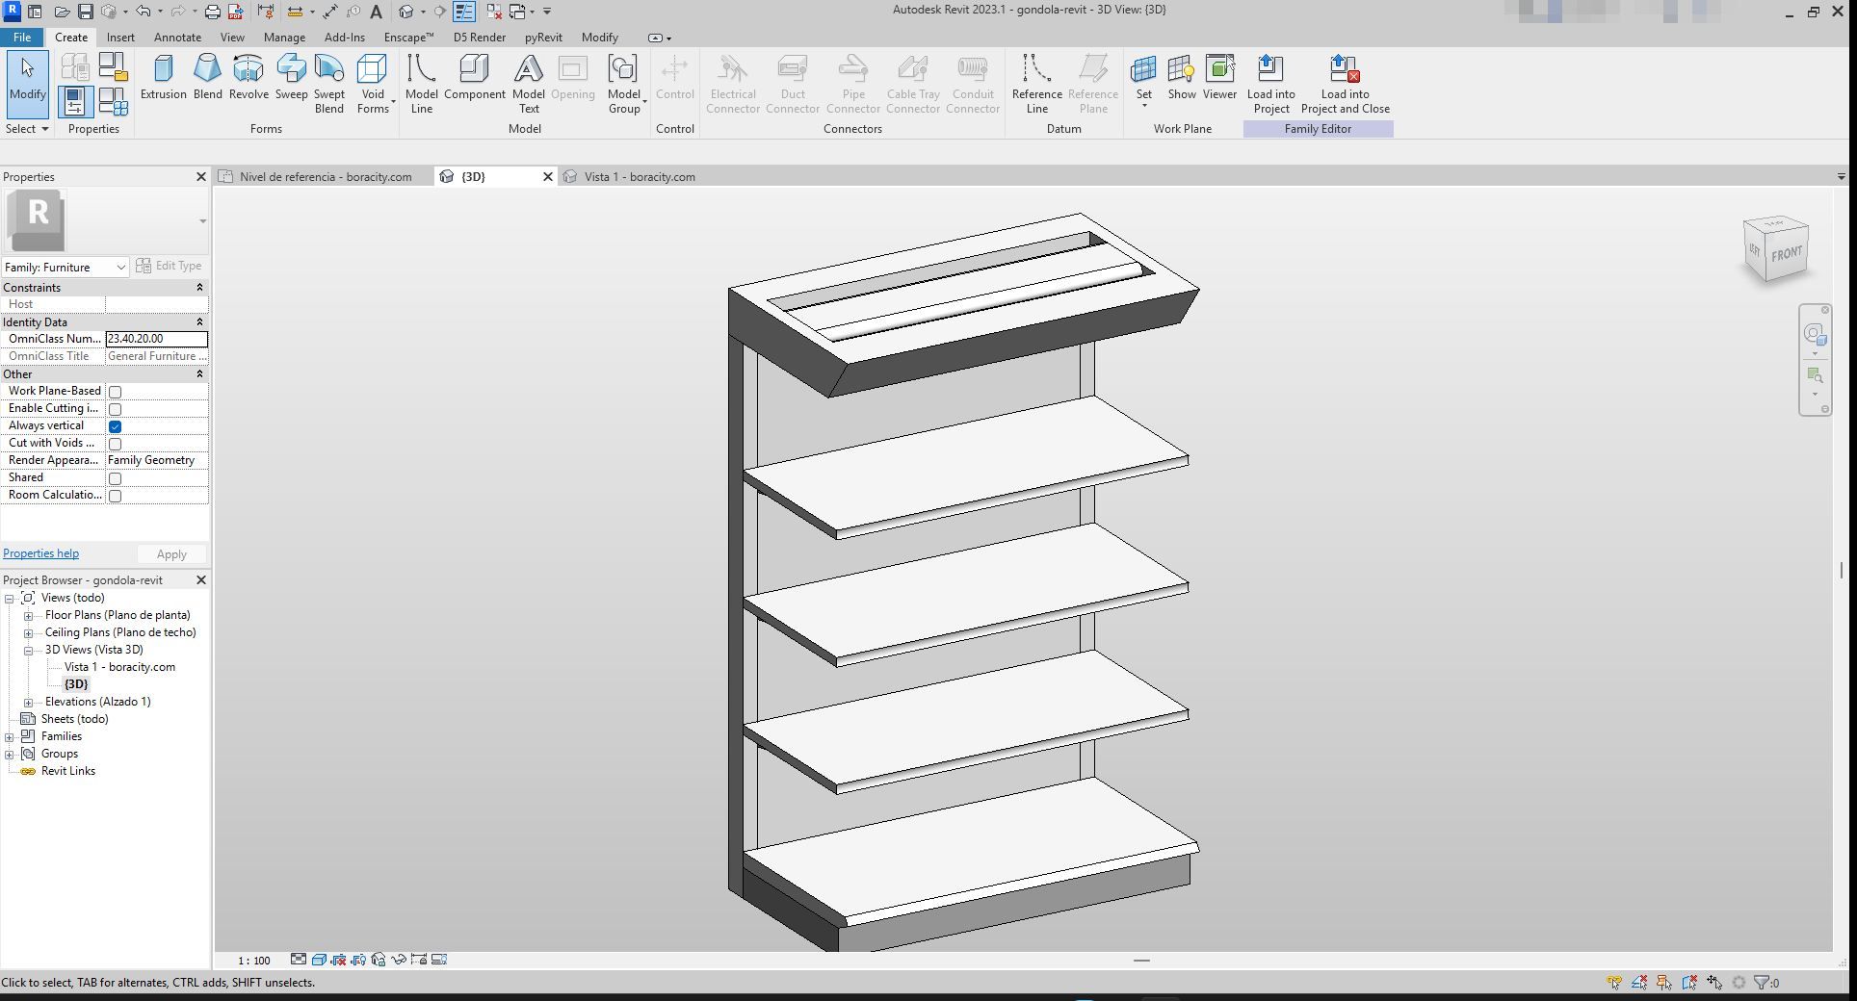Click the OmniClass Number field
Screen dimensions: 1857x1001
(x=156, y=339)
